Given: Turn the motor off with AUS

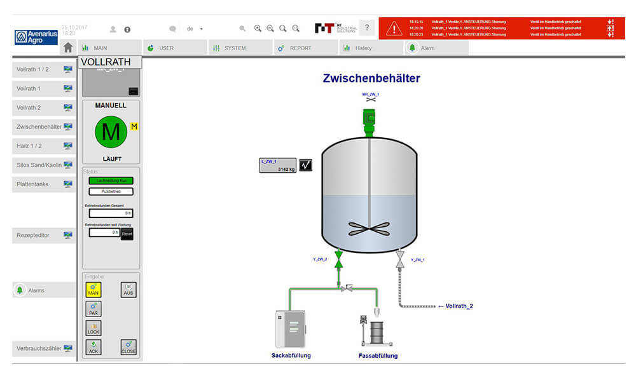Looking at the screenshot, I should 128,290.
